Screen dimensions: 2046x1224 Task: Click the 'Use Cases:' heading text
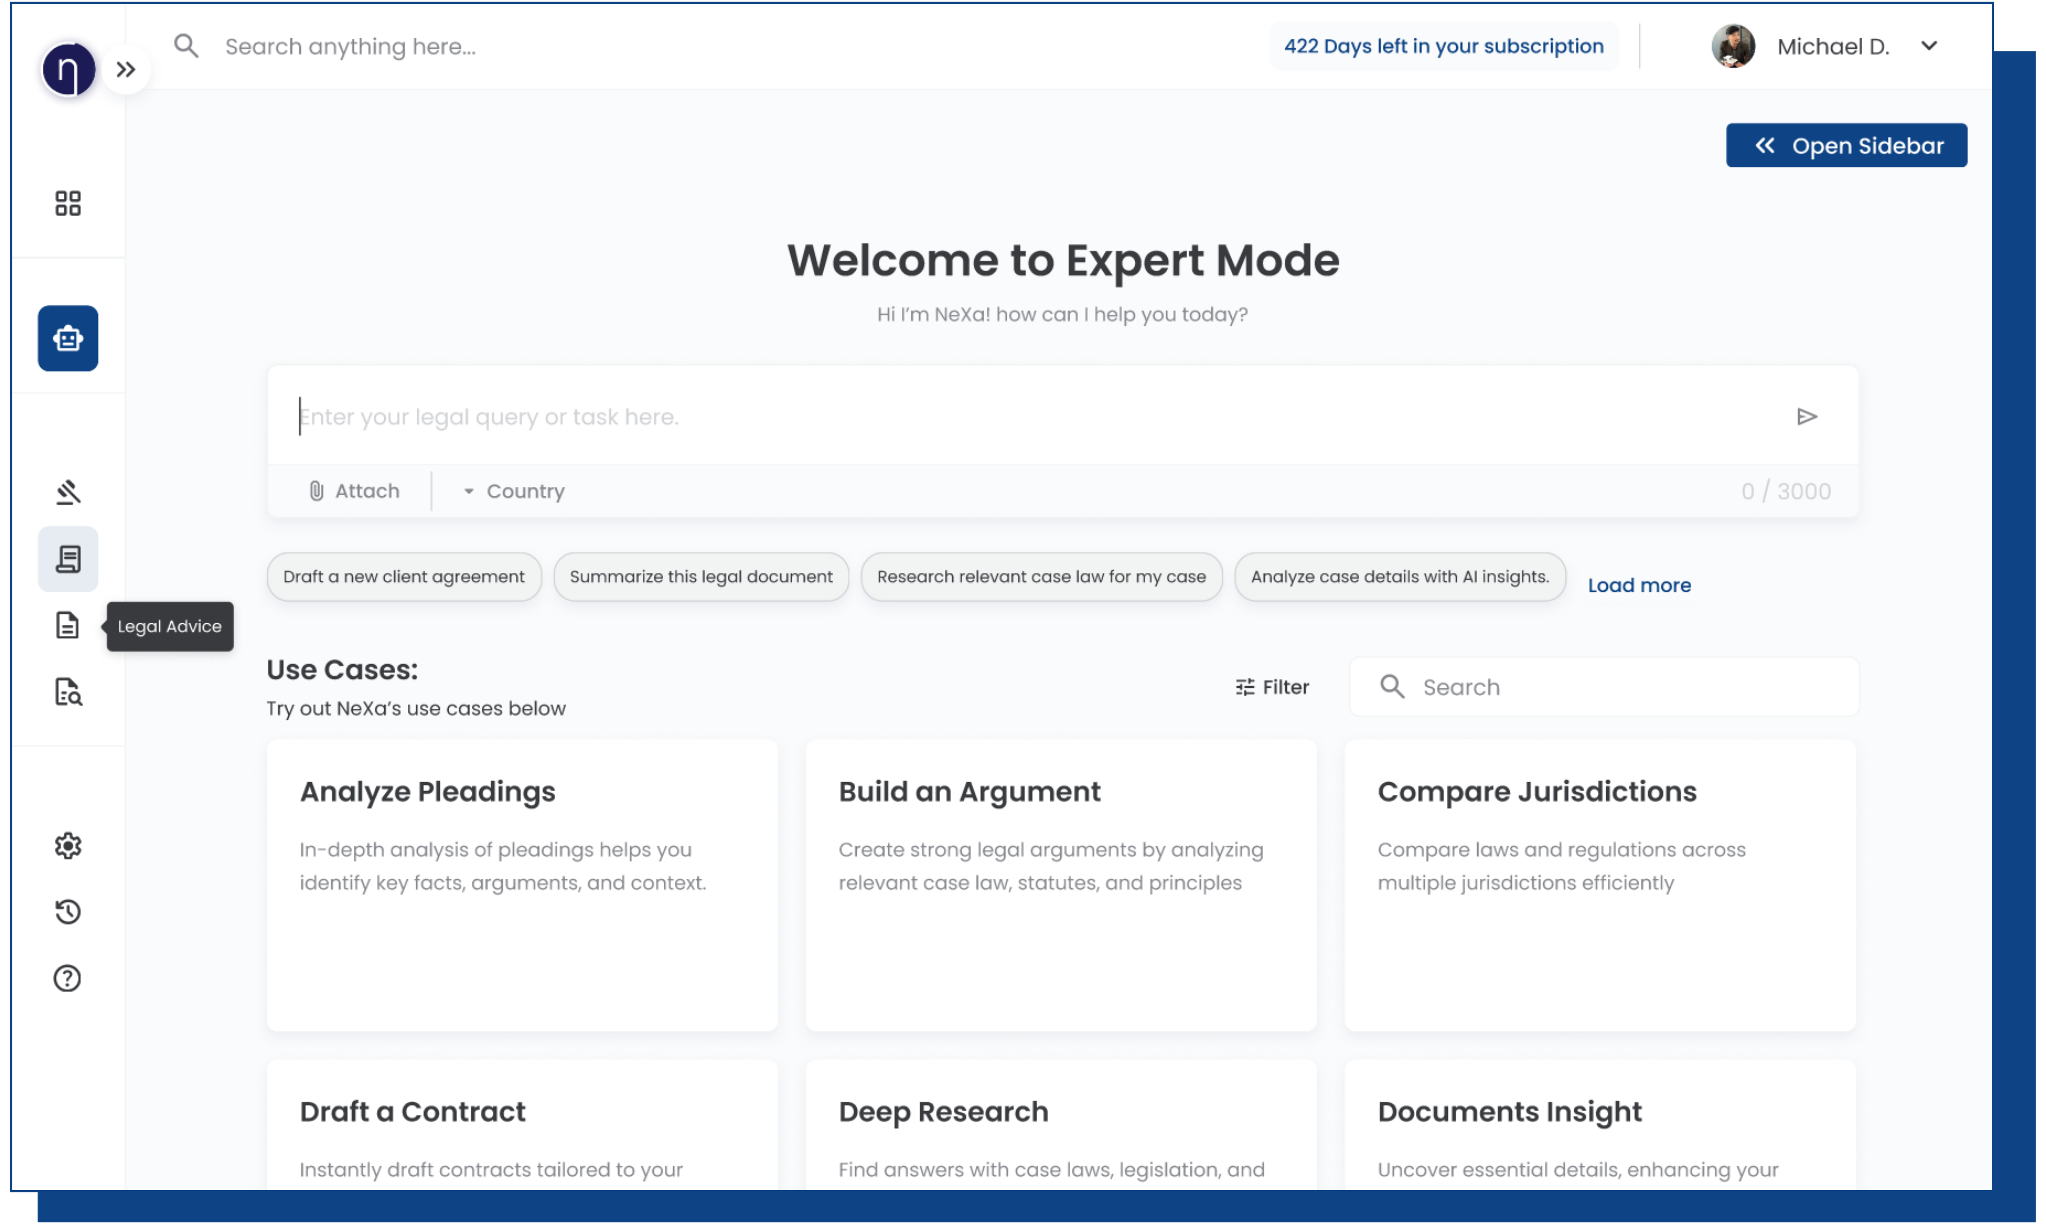342,670
